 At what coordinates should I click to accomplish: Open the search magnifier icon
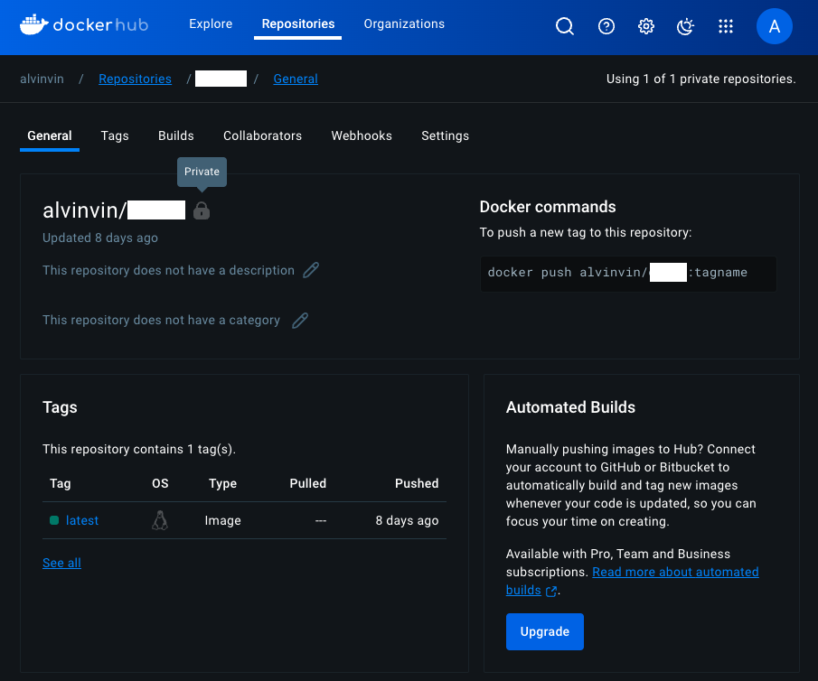pyautogui.click(x=564, y=26)
